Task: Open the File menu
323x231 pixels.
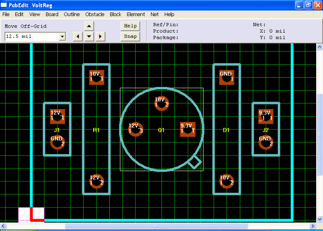Action: (6, 14)
